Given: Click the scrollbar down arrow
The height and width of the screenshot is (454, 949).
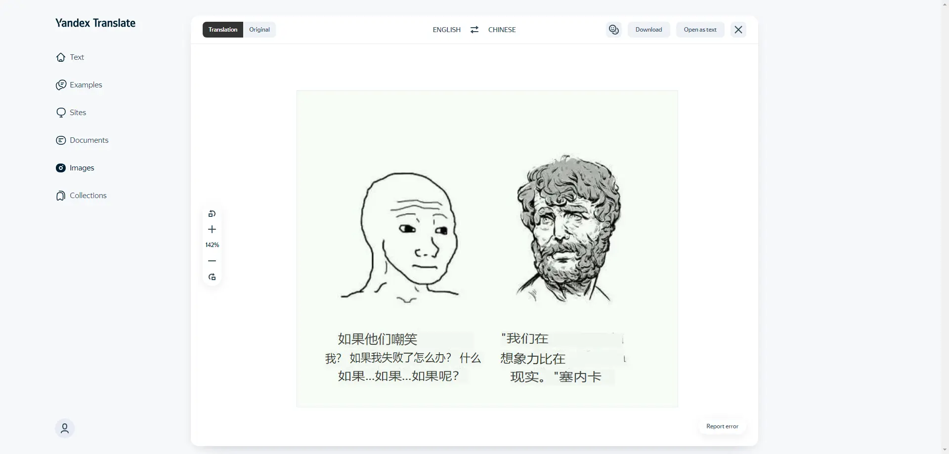Looking at the screenshot, I should pos(945,450).
